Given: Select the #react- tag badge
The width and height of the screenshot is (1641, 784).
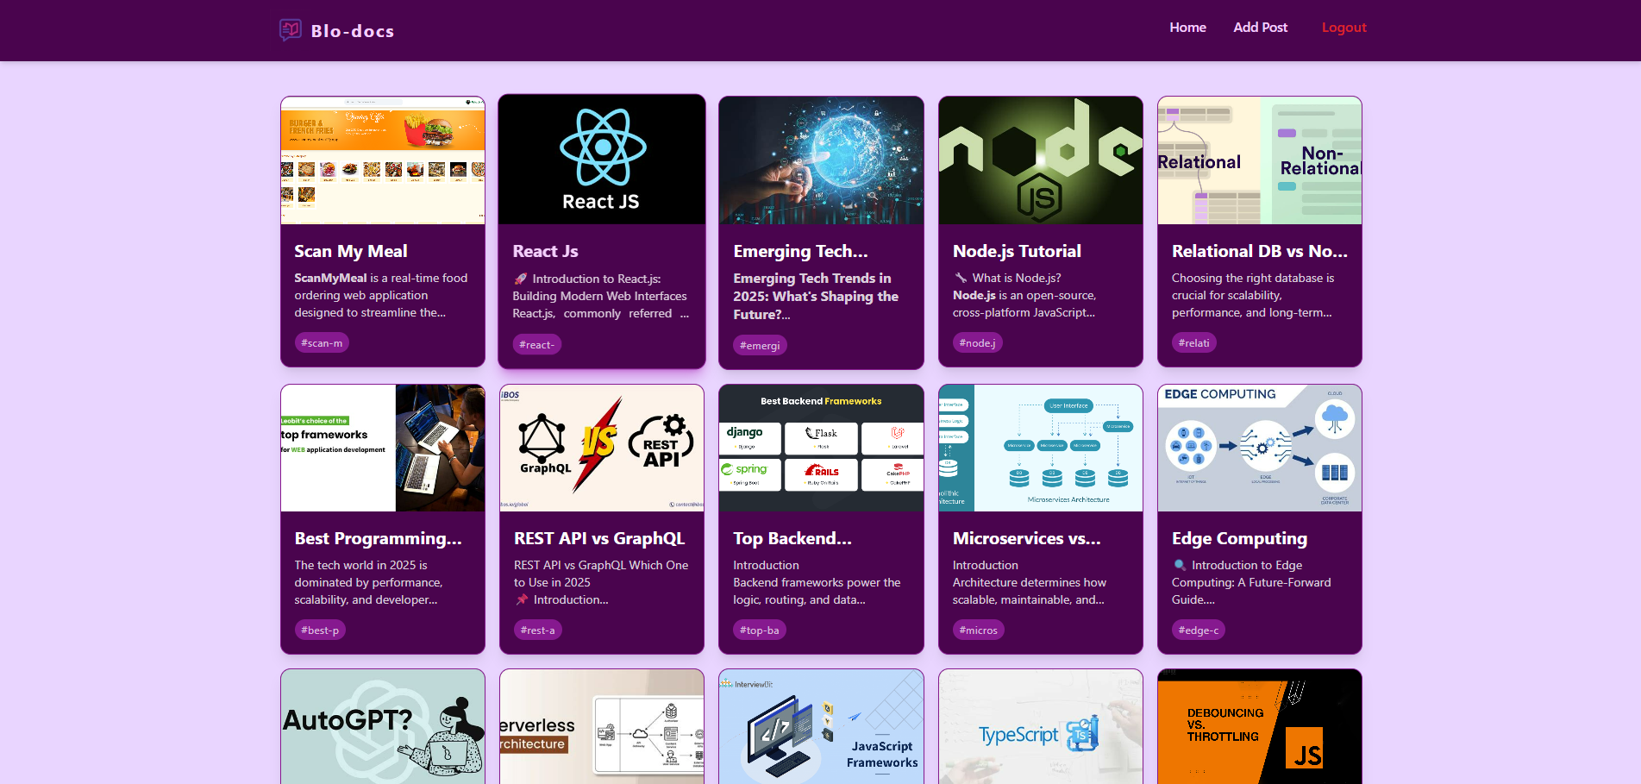Looking at the screenshot, I should [536, 345].
